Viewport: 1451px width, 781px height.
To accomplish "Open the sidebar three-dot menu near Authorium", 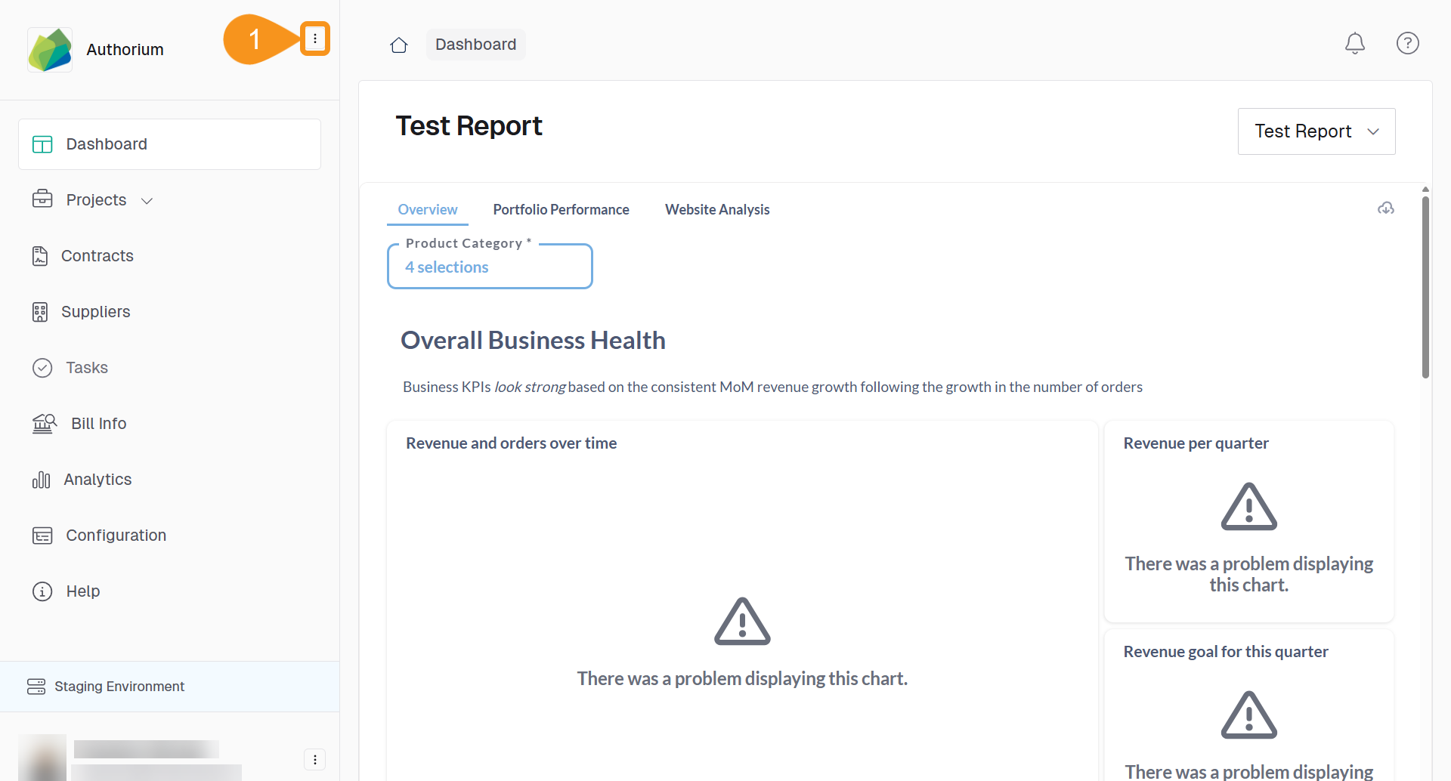I will (315, 39).
